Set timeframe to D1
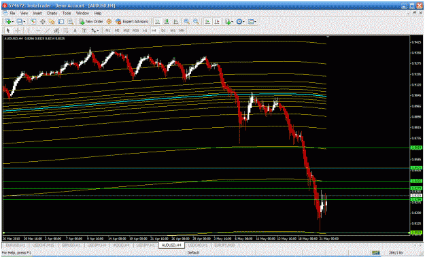The width and height of the screenshot is (425, 257). click(163, 31)
